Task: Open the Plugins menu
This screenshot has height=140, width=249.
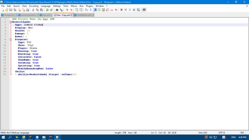Action: tap(89, 6)
